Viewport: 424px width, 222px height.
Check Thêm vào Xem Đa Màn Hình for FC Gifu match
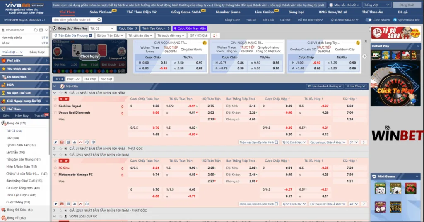point(276,204)
